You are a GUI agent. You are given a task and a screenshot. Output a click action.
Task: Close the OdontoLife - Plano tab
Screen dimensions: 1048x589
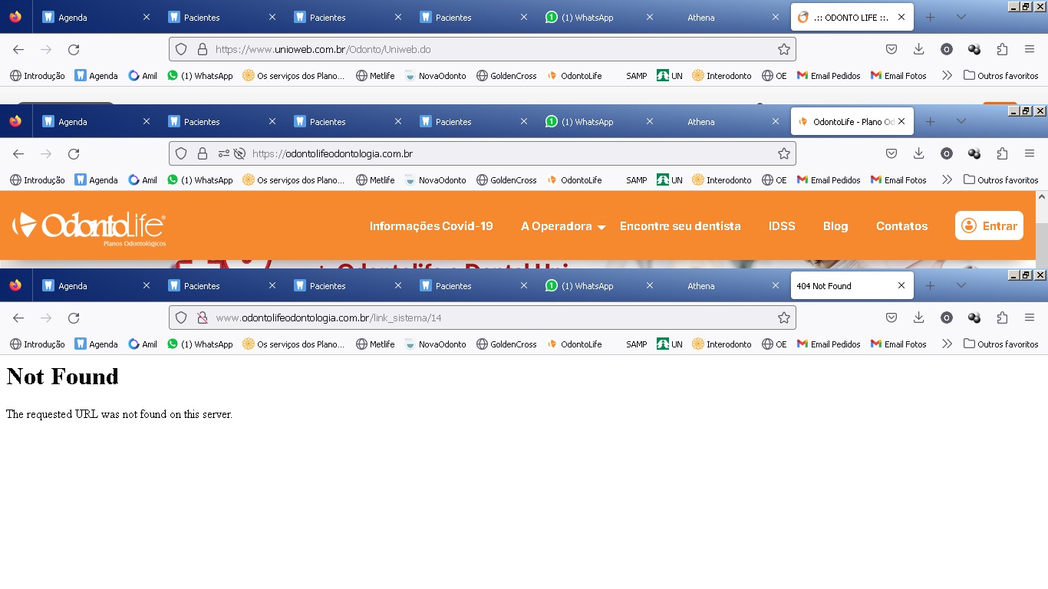coord(901,122)
